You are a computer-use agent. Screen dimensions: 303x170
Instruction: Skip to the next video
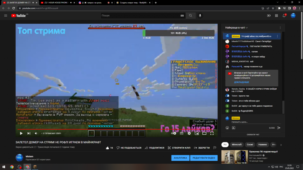point(29,133)
